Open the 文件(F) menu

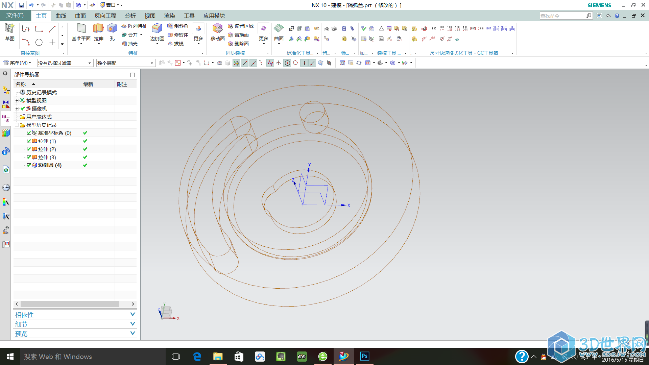[15, 16]
